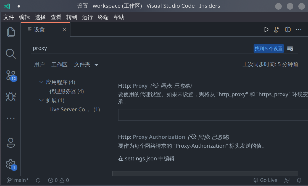Open the 文件夹 dropdown arrow
The height and width of the screenshot is (186, 308).
[x=96, y=64]
